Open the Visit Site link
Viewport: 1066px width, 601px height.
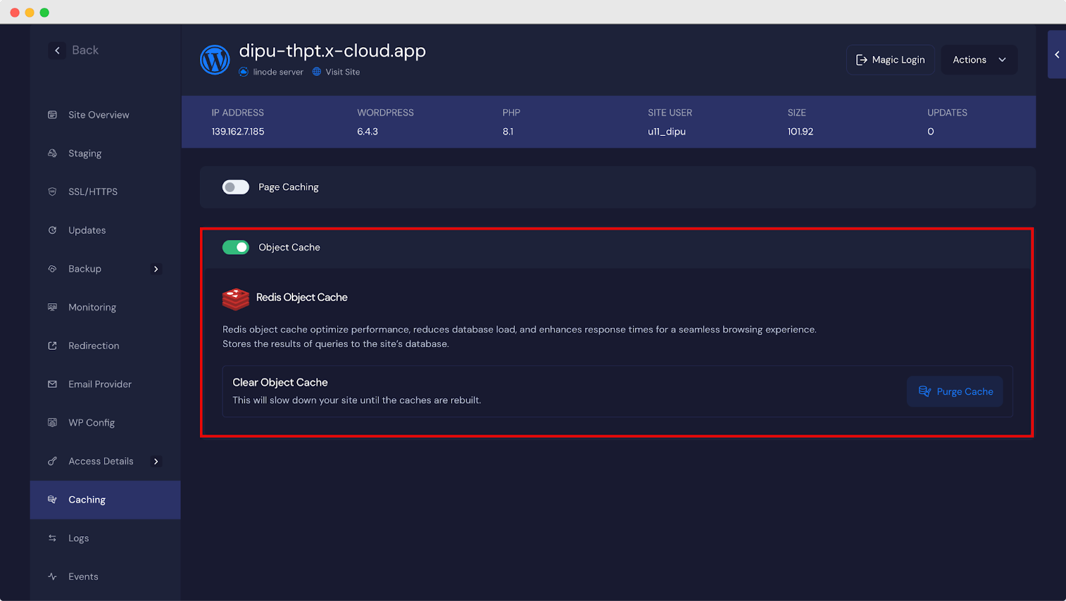(x=342, y=72)
